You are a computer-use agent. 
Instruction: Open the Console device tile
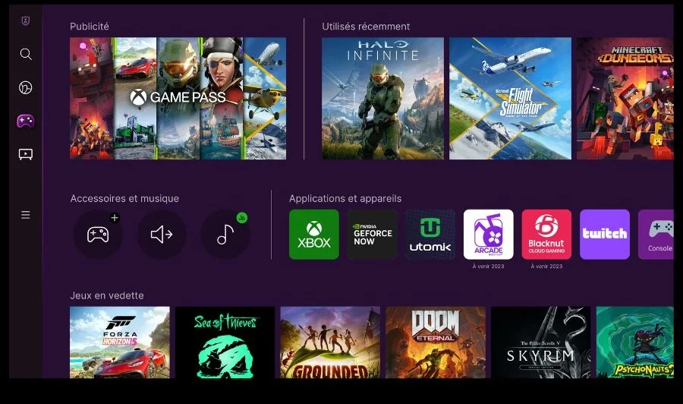coord(656,235)
